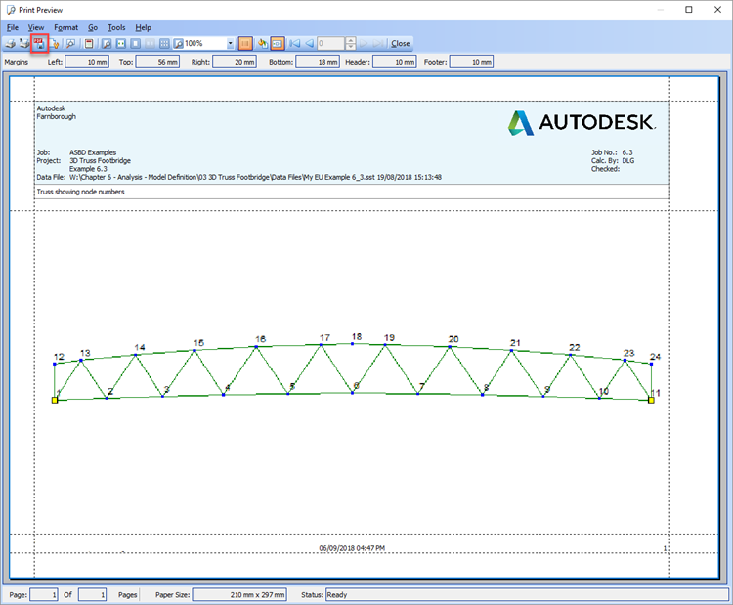733x605 pixels.
Task: Click the toolbar page number field
Action: (330, 43)
